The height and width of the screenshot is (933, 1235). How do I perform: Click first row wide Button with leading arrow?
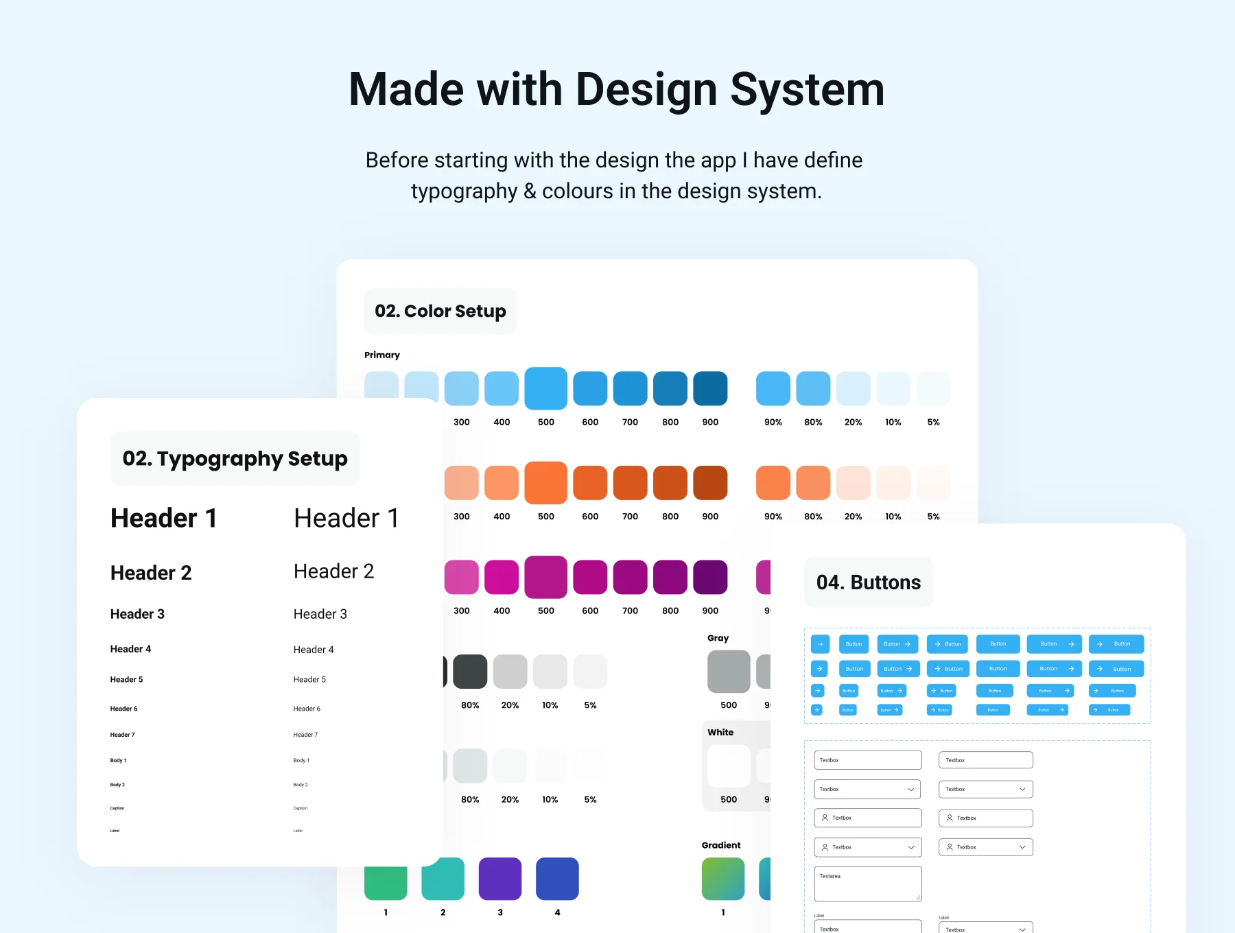point(1116,643)
